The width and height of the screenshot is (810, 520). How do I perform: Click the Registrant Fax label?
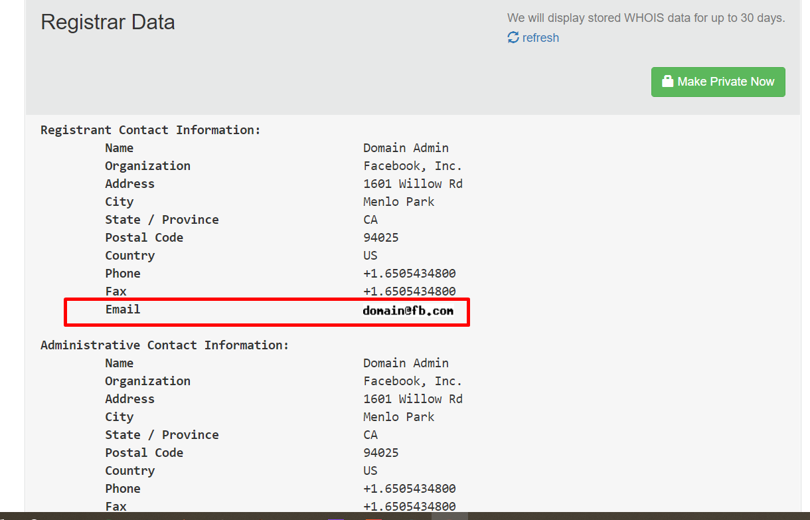[116, 292]
